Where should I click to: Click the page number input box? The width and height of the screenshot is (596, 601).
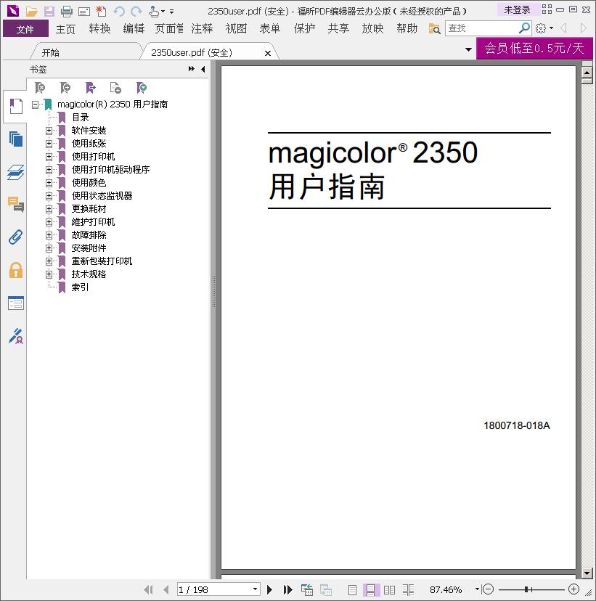coord(214,589)
